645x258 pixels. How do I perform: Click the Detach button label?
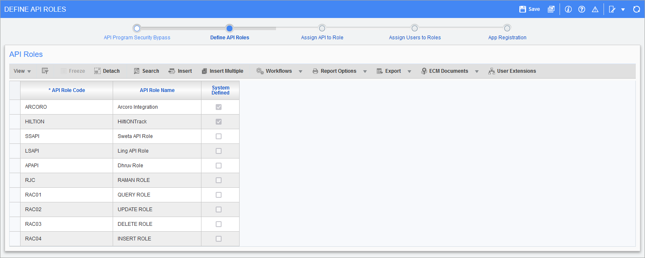pyautogui.click(x=111, y=71)
